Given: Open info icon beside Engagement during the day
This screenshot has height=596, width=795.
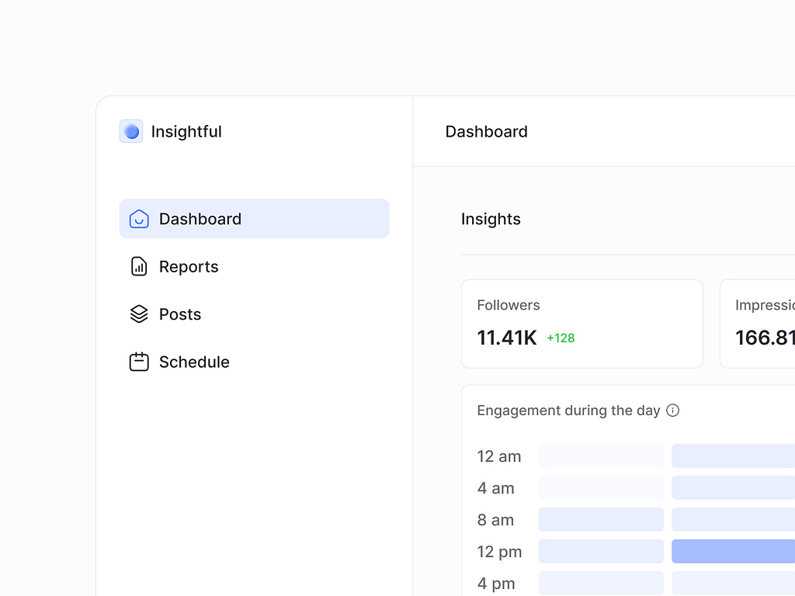Looking at the screenshot, I should pos(673,411).
